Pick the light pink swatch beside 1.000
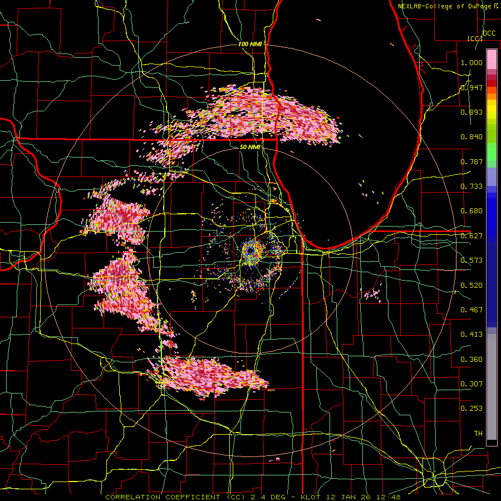This screenshot has width=501, height=501. [492, 60]
